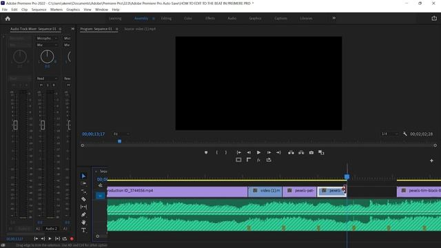Step back one frame in Program monitor

click(x=249, y=152)
